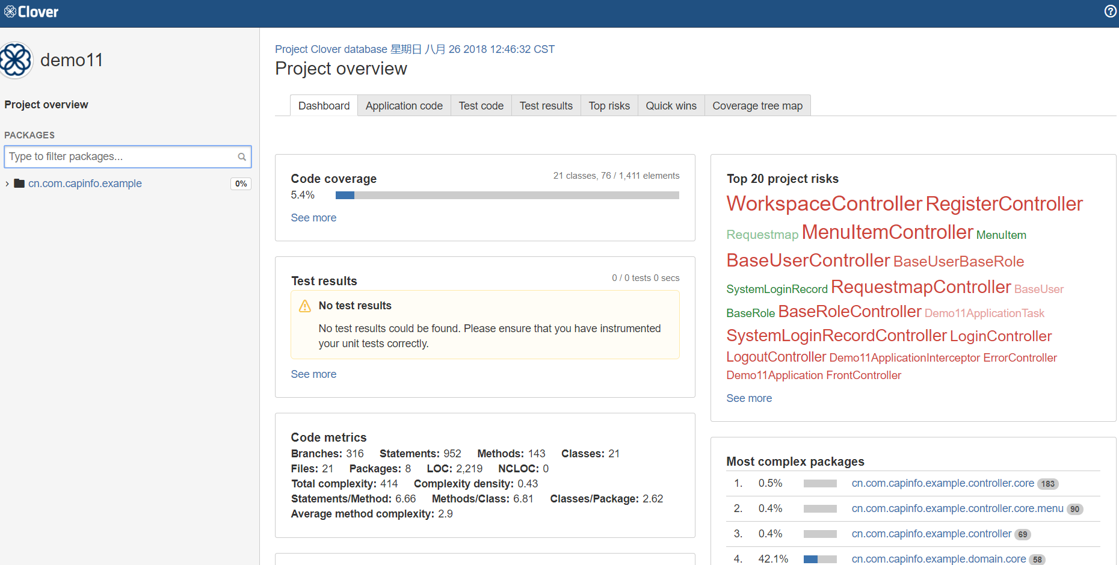
Task: Open Demo11ApplicationInterceptor class link
Action: [x=904, y=358]
